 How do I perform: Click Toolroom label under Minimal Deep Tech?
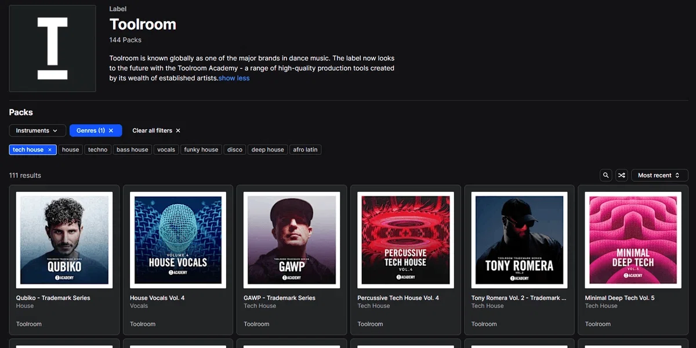click(597, 324)
